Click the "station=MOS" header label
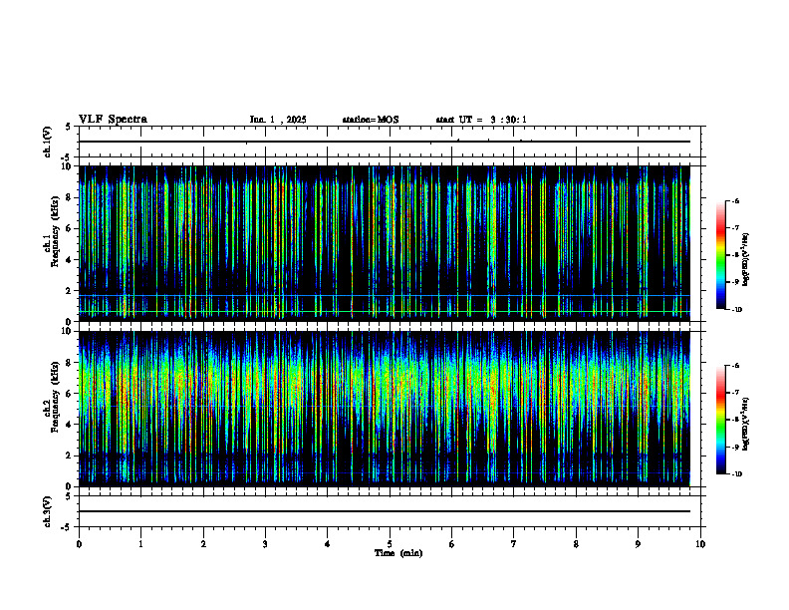The height and width of the screenshot is (610, 789). pos(371,120)
